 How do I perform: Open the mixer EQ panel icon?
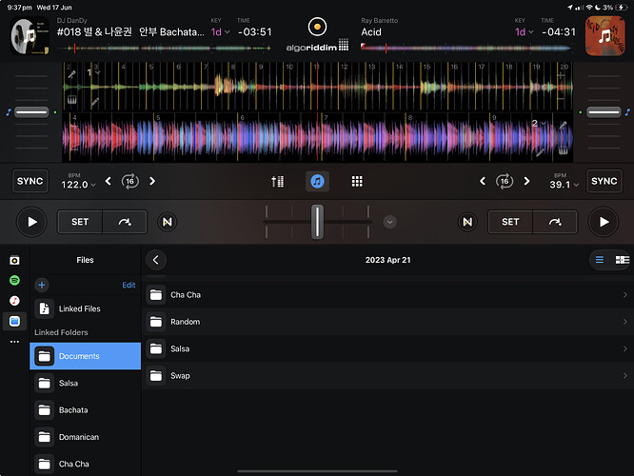tap(277, 182)
